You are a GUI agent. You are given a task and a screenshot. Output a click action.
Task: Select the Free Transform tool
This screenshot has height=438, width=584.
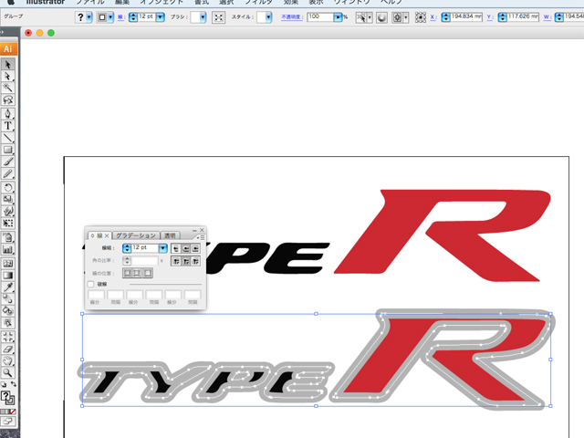tap(8, 223)
